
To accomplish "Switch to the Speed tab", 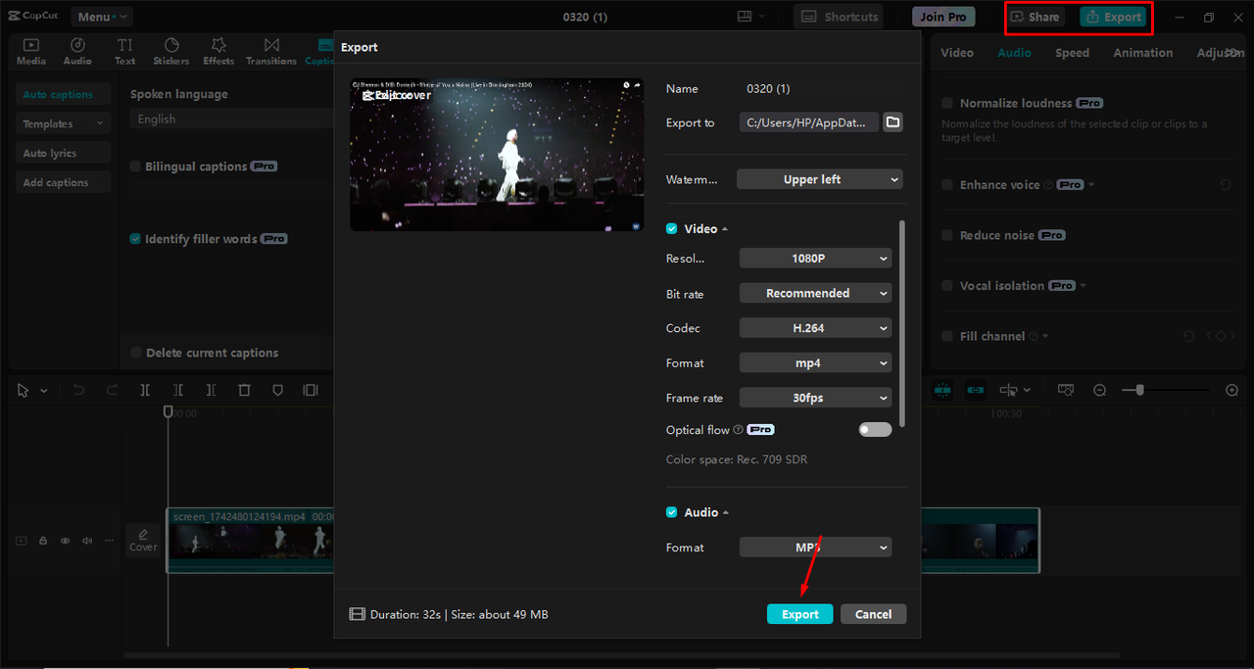I will 1072,52.
